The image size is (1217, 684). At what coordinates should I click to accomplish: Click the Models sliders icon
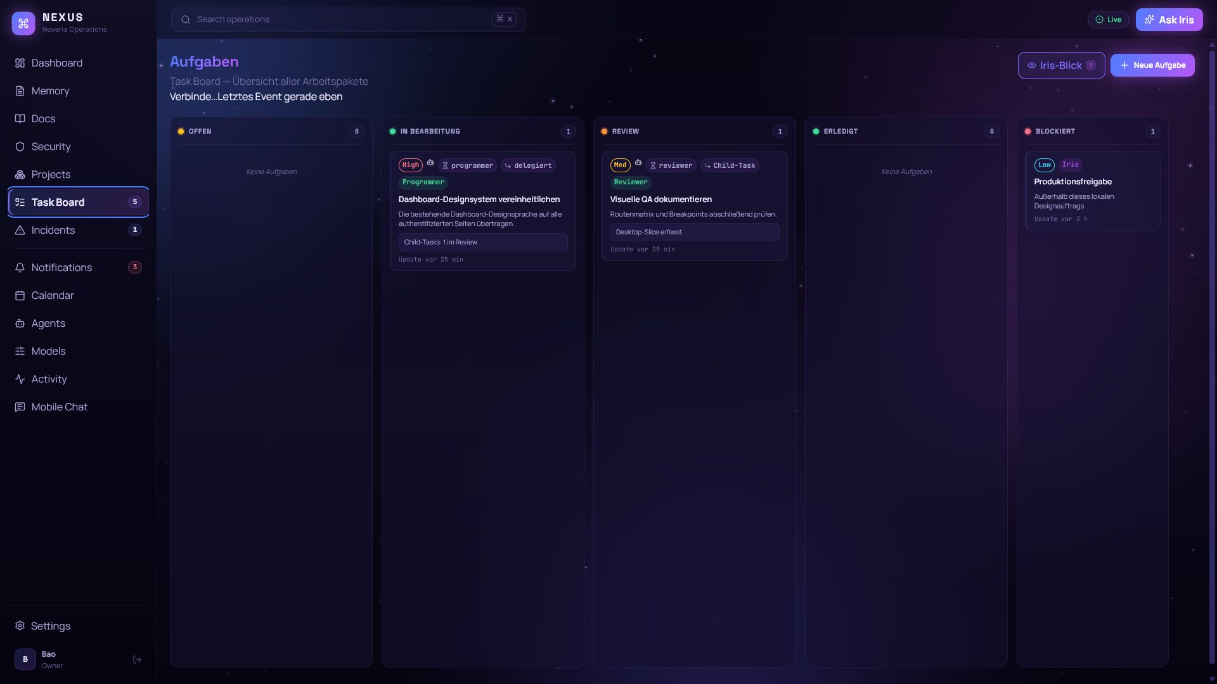[20, 351]
